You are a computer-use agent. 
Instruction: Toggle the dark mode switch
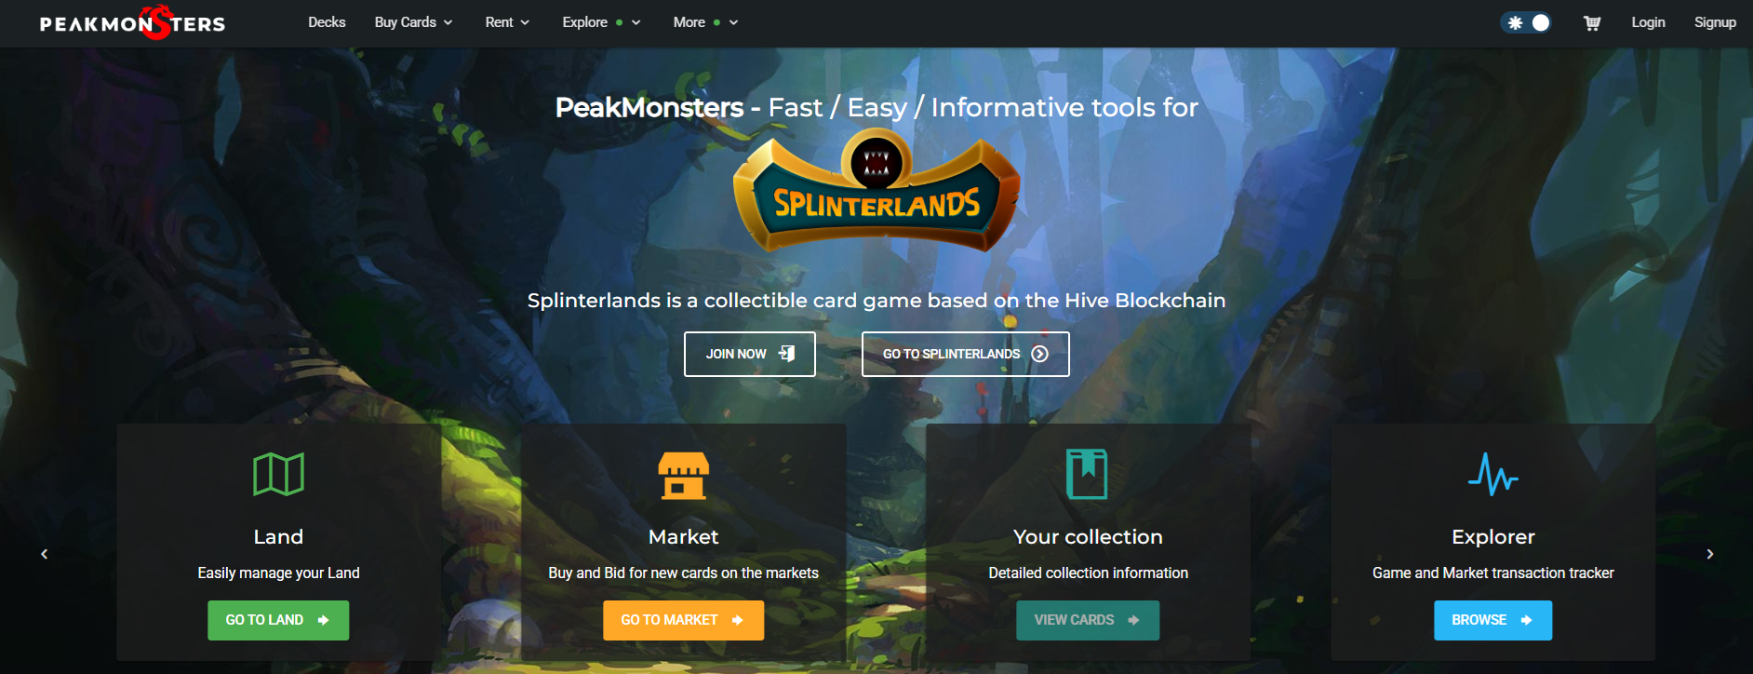(1526, 22)
